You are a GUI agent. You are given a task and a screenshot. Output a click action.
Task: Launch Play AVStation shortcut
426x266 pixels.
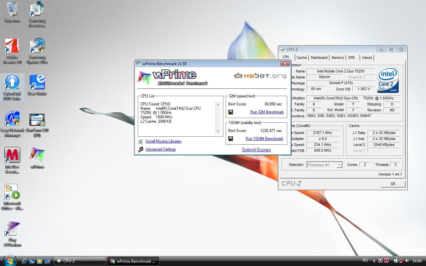tap(12, 234)
